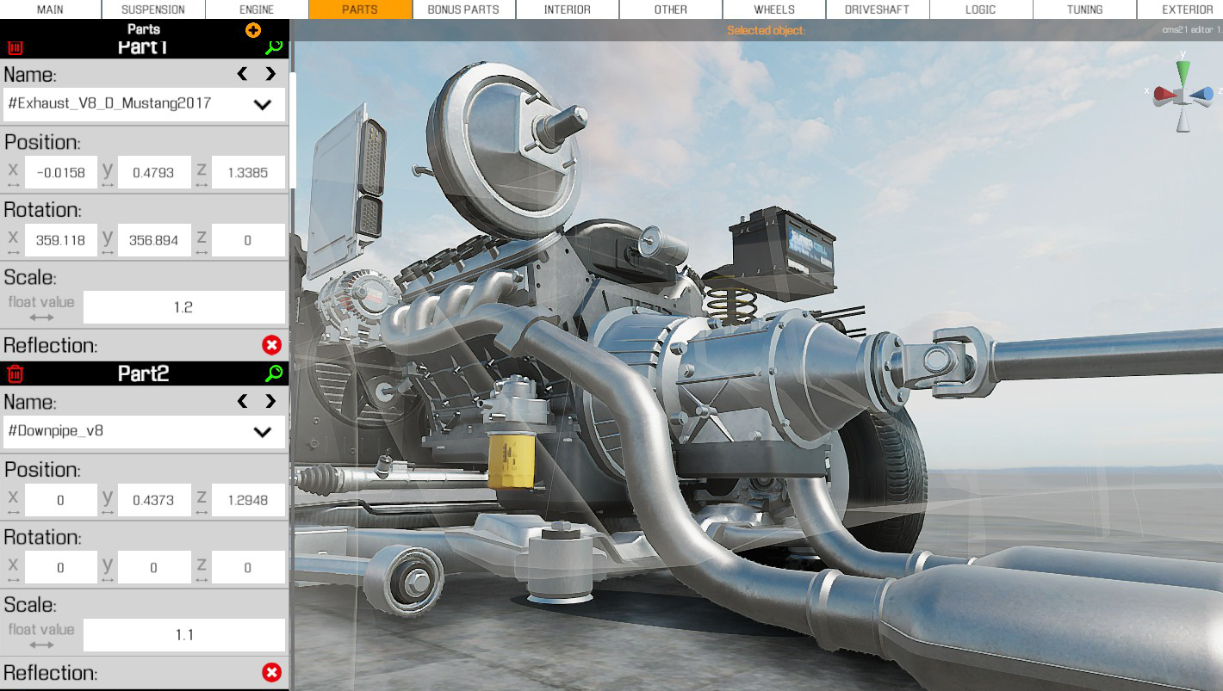
Task: Delete Part1 using red trash icon
Action: pos(15,48)
